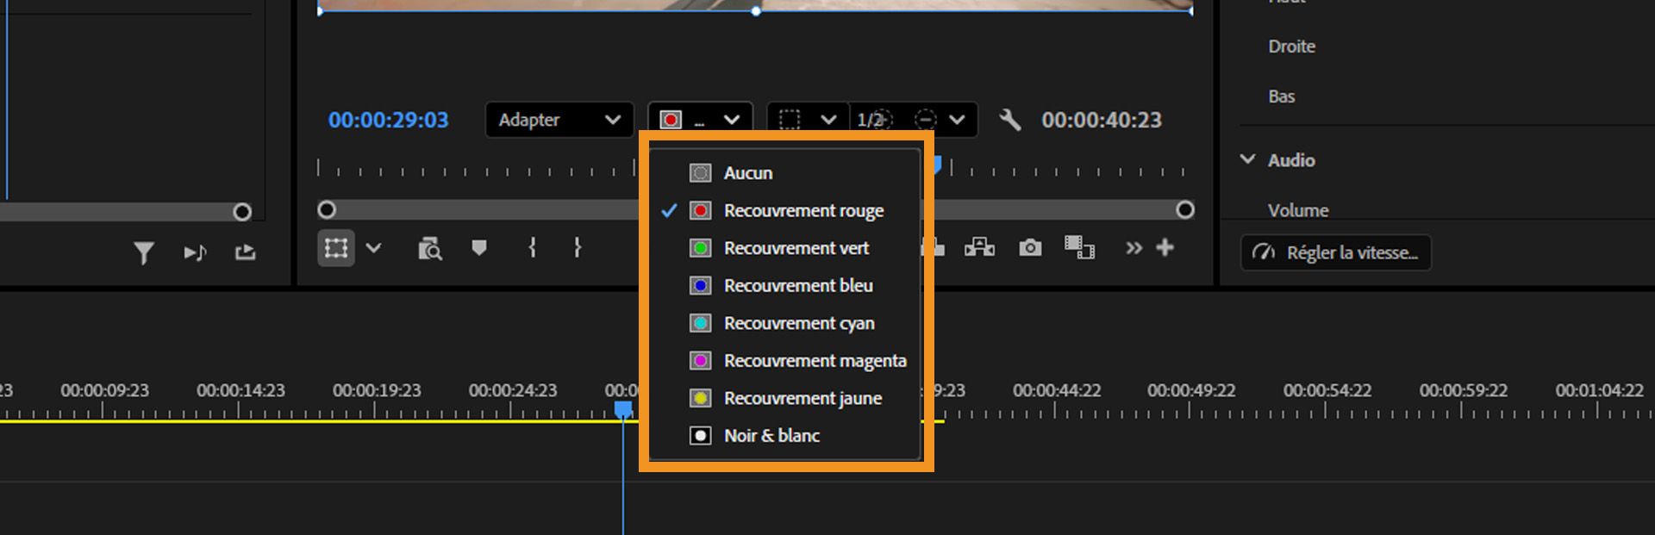Set the Out point with the right brace
The image size is (1655, 535).
(x=578, y=248)
